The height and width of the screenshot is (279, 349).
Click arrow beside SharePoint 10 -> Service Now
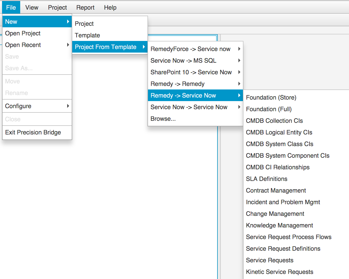(x=239, y=72)
